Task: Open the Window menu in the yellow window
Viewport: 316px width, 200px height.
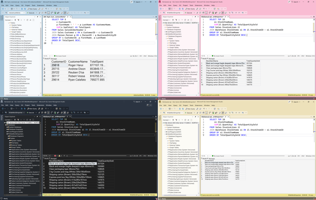Action: 207,105
